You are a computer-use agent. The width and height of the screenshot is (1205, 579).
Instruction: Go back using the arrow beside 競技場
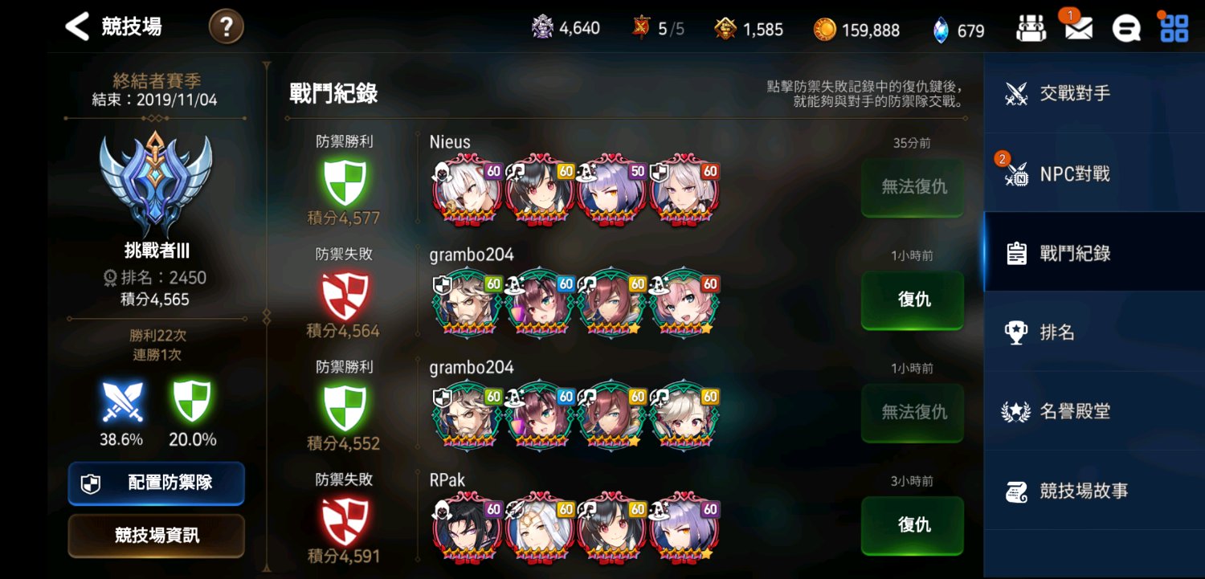click(x=76, y=27)
